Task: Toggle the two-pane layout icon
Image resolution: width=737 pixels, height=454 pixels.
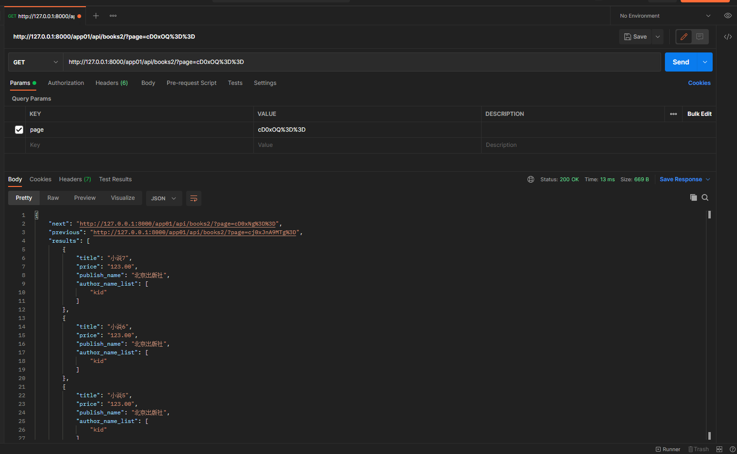Action: 719,449
